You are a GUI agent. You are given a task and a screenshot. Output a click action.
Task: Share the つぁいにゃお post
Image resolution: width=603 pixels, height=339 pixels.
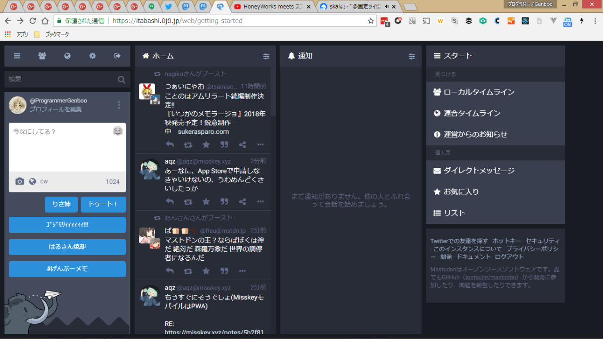click(x=243, y=145)
